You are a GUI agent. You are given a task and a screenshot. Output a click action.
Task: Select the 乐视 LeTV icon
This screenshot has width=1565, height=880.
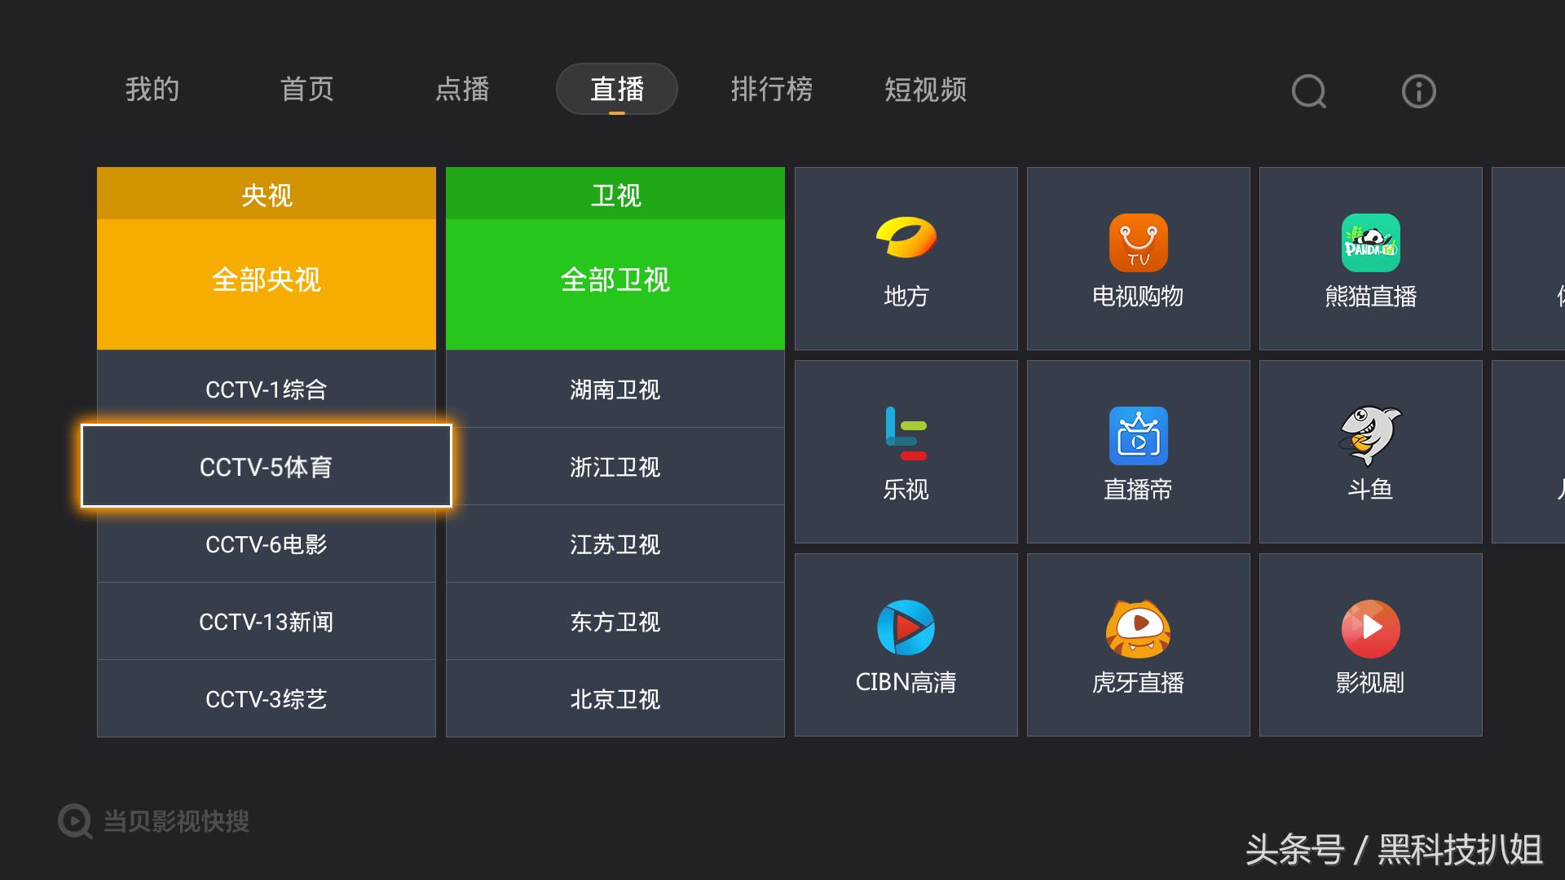[x=906, y=452]
